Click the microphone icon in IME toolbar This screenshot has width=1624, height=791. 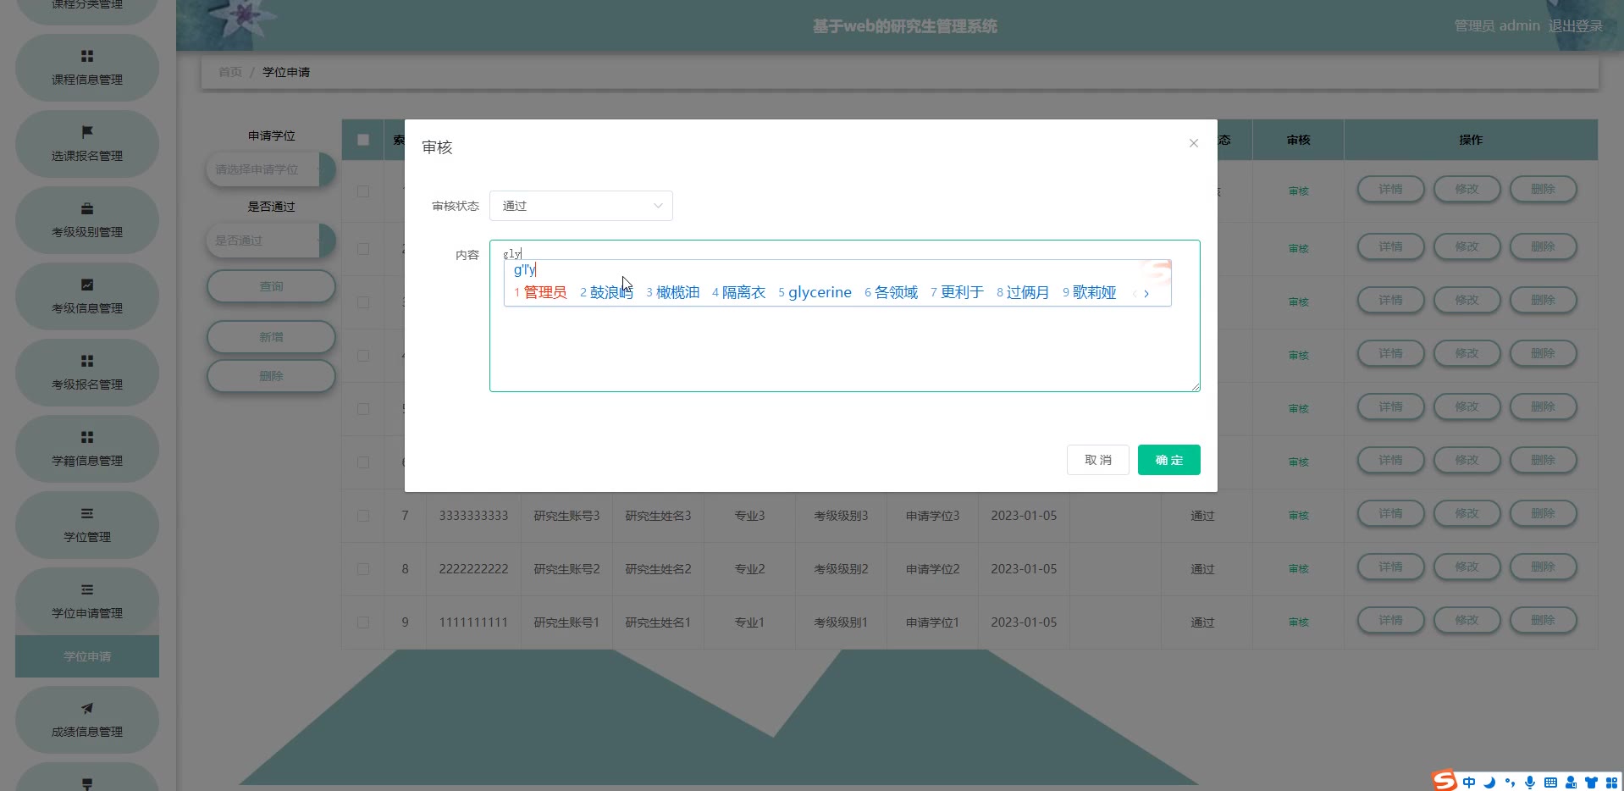[1530, 783]
